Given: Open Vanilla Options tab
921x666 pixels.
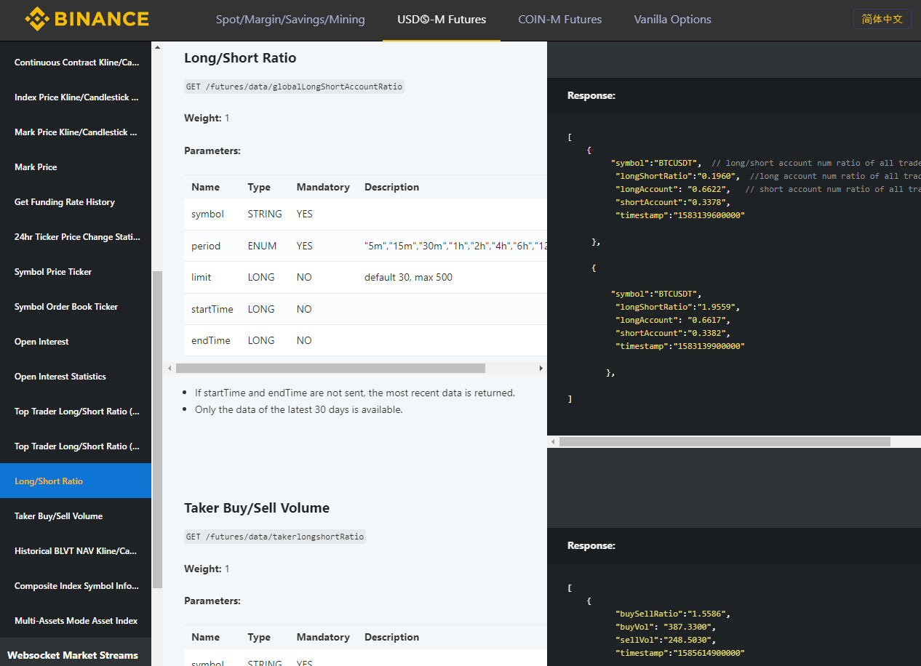Looking at the screenshot, I should point(673,20).
